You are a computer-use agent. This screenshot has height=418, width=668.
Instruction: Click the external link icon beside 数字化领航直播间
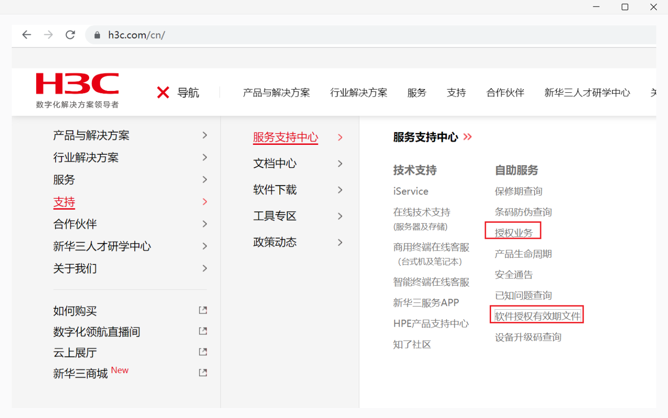[x=203, y=331]
